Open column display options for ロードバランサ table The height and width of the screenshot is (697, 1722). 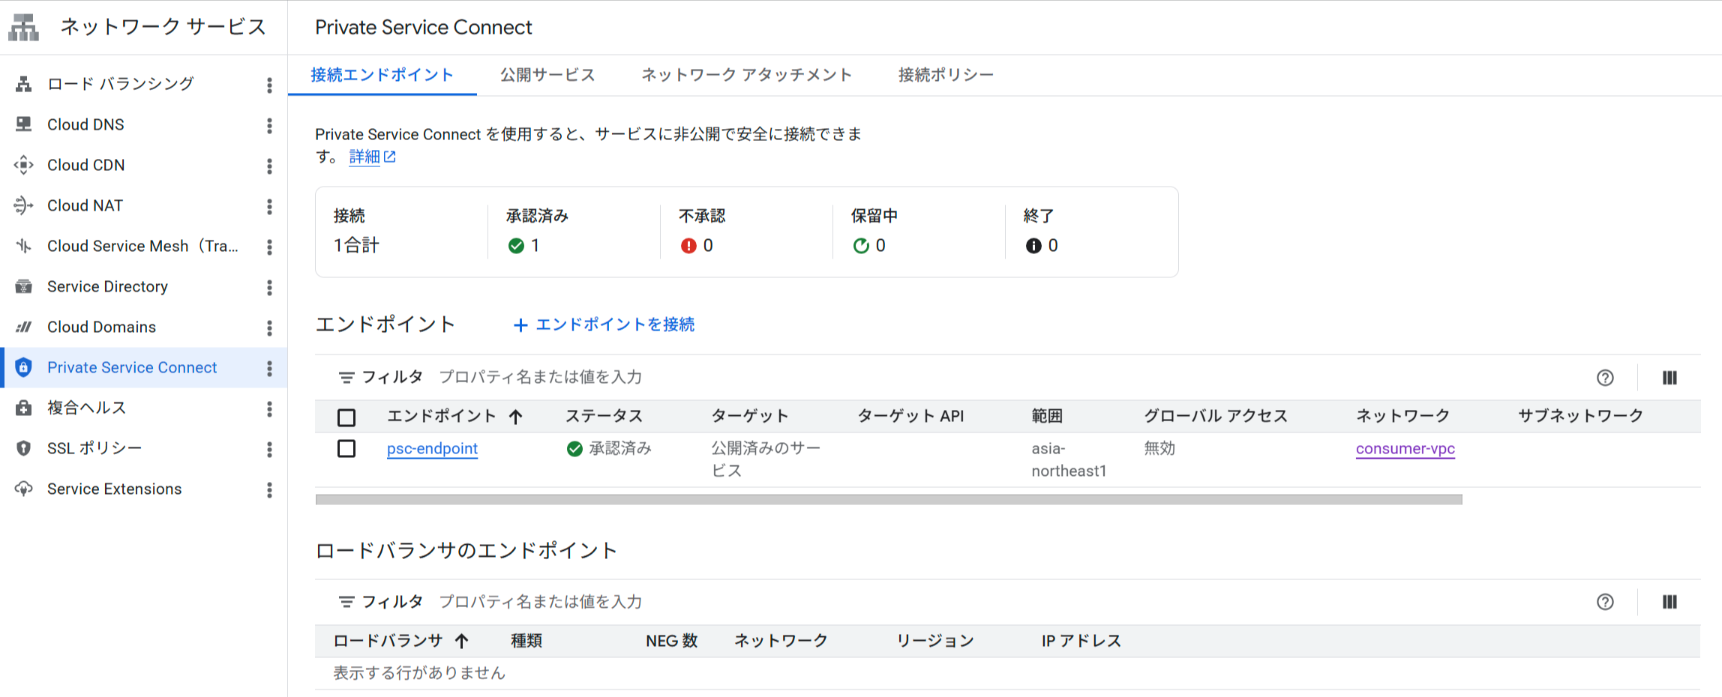point(1669,602)
